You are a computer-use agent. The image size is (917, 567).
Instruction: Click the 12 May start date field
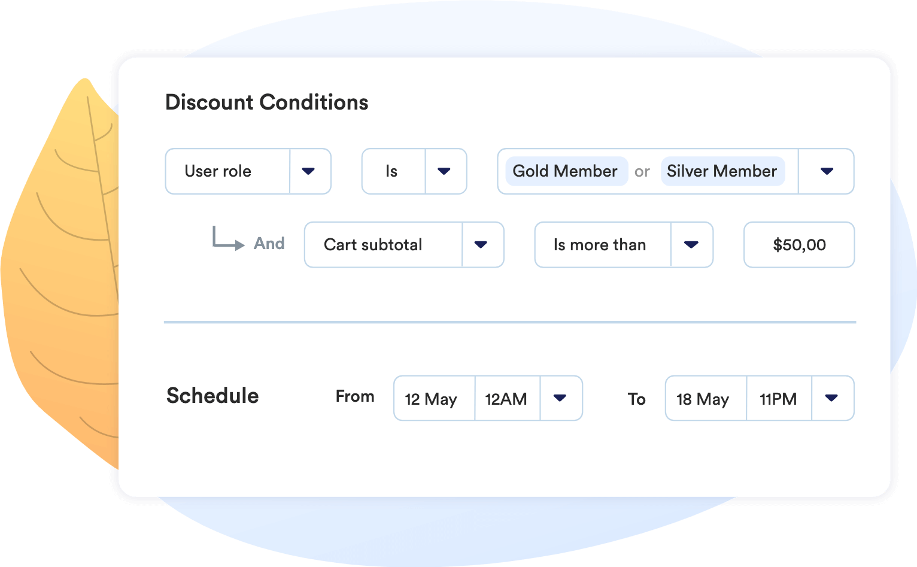point(431,399)
